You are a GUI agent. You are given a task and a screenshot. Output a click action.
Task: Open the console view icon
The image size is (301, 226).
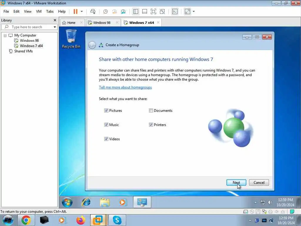[175, 11]
